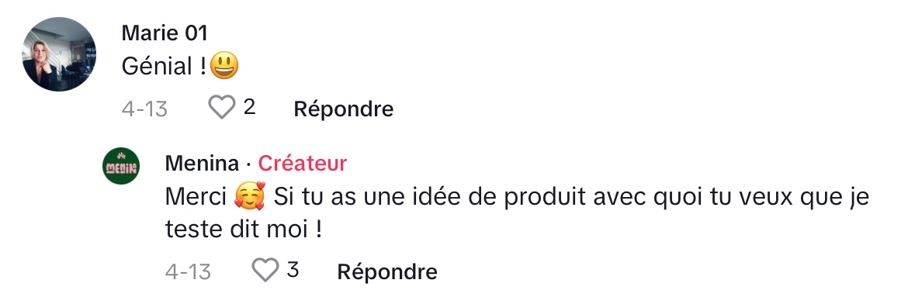Click the 4-13 date under Marie's comment
This screenshot has height=304, width=908.
click(x=145, y=109)
